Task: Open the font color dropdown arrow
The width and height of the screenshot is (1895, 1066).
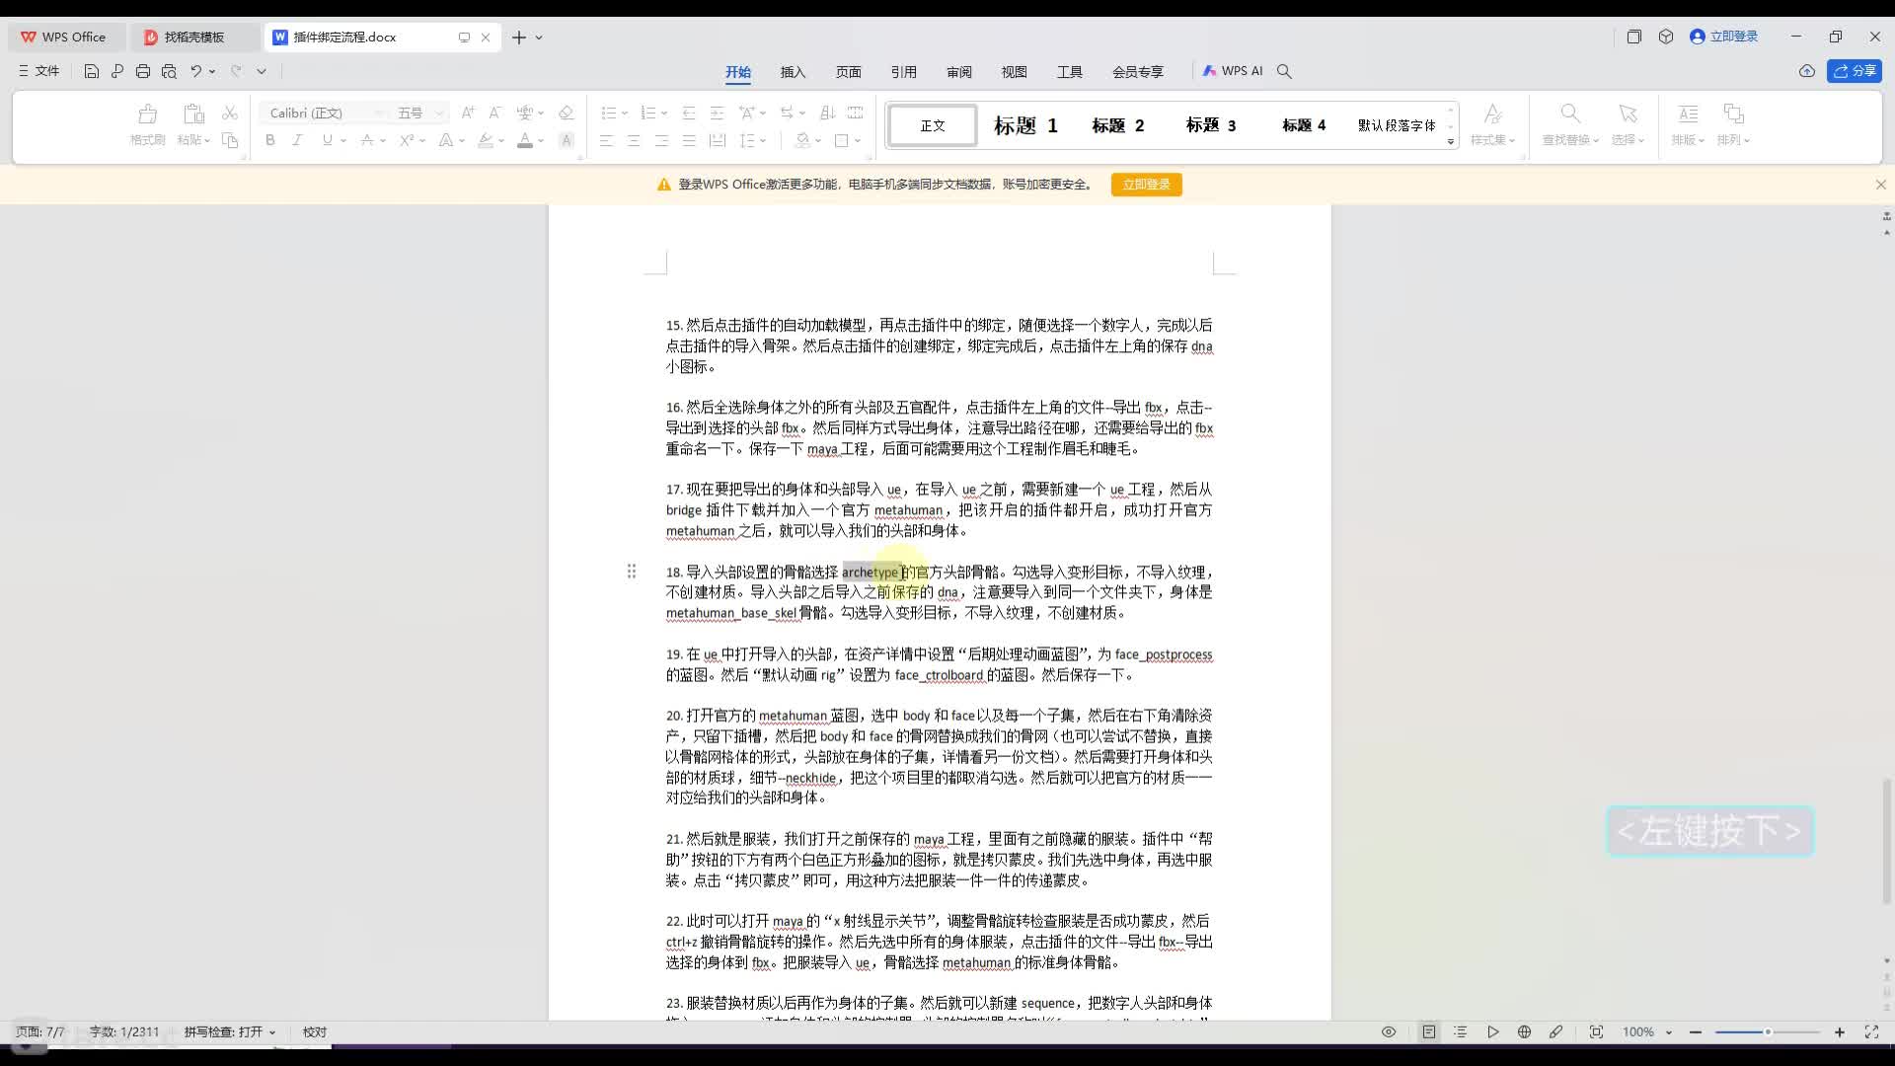Action: 541,141
